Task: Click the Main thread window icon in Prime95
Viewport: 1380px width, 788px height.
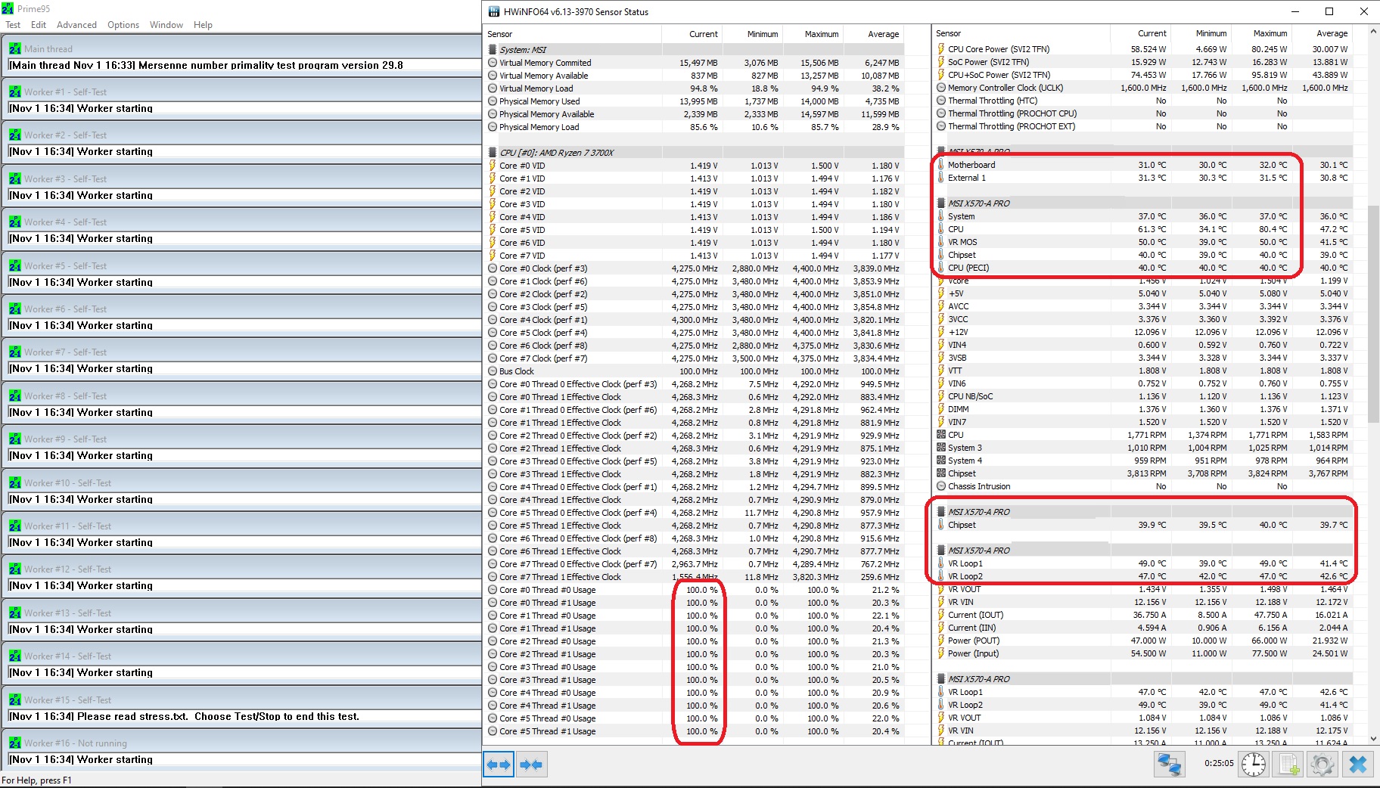Action: click(15, 48)
